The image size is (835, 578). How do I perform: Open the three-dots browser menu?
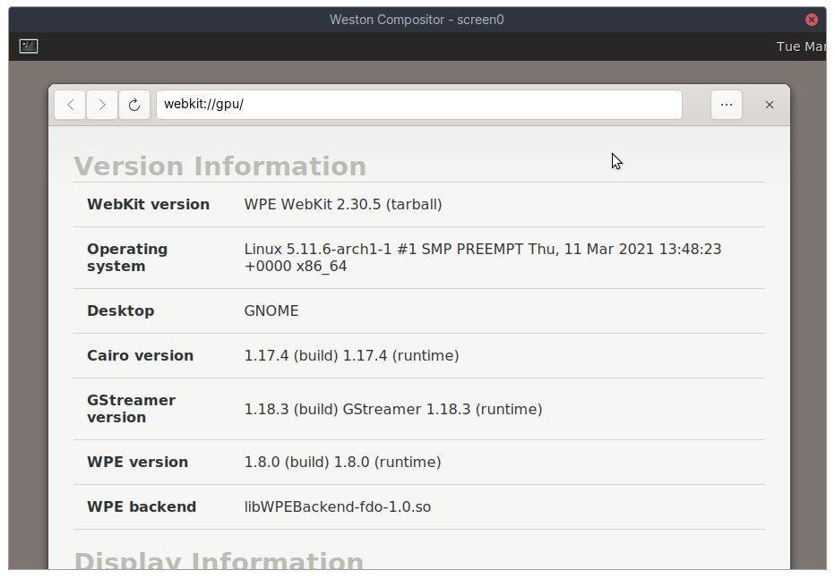click(x=727, y=105)
